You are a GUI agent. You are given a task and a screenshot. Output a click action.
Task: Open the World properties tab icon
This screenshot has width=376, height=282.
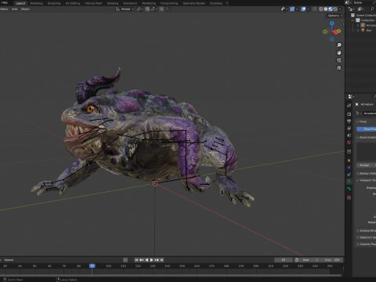(x=349, y=143)
